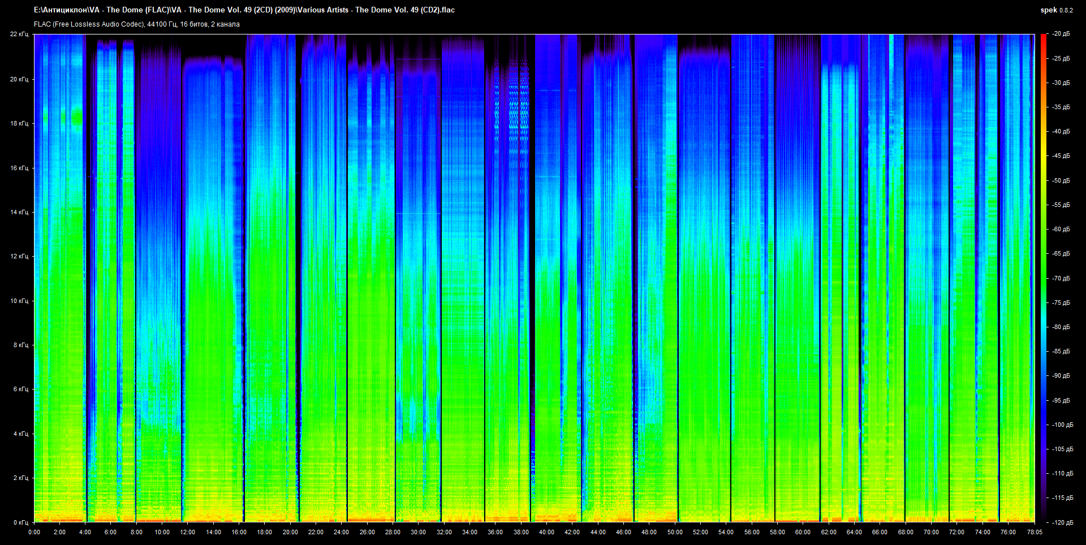Click the -20 дБ scale label

pyautogui.click(x=1061, y=34)
